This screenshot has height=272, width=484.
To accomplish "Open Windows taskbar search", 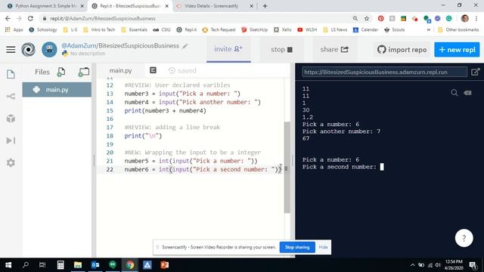I will click(26, 265).
